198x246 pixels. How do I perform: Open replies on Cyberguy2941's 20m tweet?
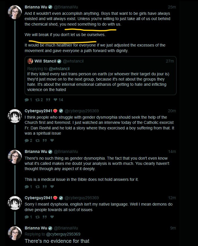click(27, 140)
